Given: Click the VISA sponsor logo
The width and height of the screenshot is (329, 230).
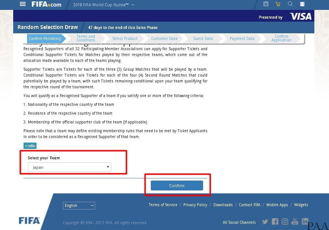Looking at the screenshot, I should 300,16.
